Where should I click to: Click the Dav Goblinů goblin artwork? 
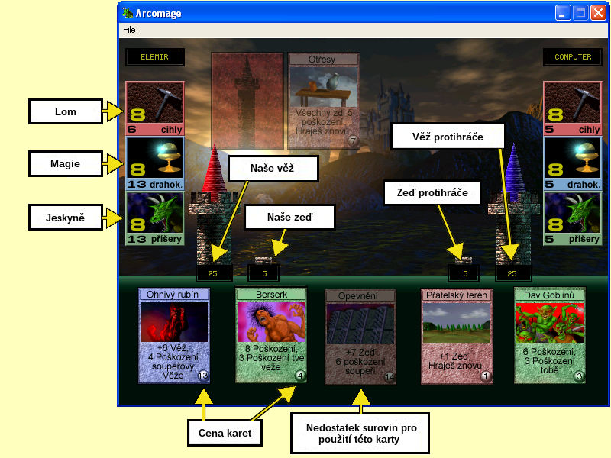(550, 323)
